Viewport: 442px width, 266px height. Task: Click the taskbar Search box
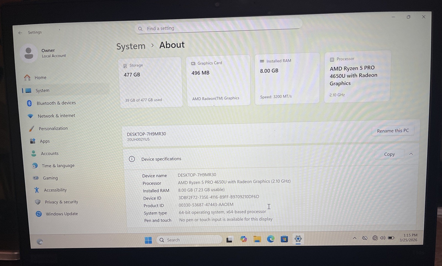point(190,240)
